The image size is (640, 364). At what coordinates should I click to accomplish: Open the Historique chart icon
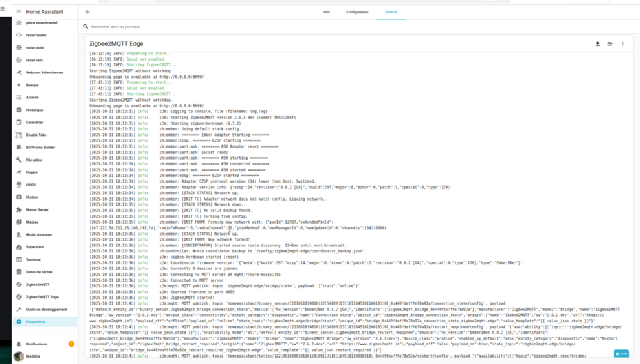tap(19, 110)
